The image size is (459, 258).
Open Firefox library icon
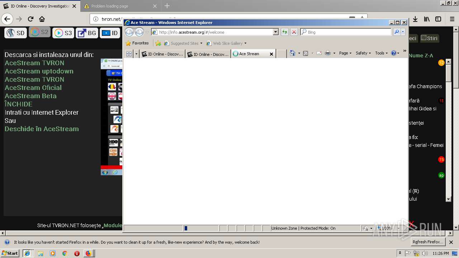point(426,19)
